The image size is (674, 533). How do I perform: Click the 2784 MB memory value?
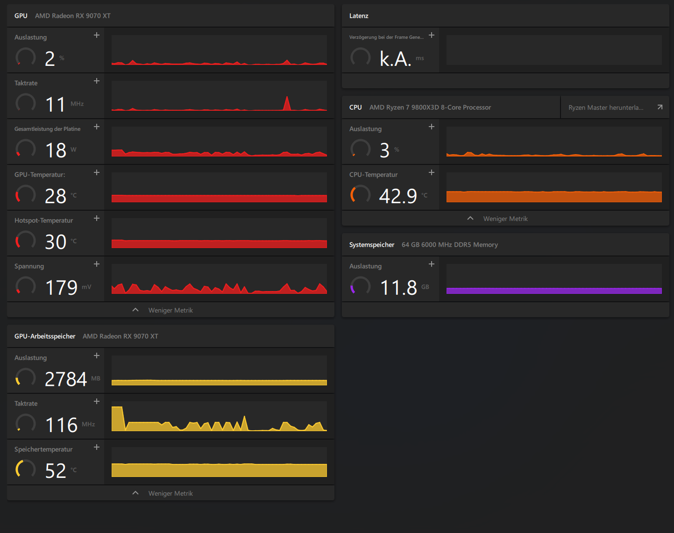pyautogui.click(x=66, y=379)
